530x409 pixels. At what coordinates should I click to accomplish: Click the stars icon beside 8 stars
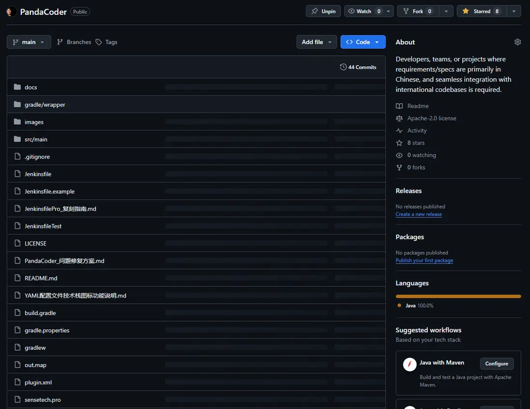click(x=399, y=143)
